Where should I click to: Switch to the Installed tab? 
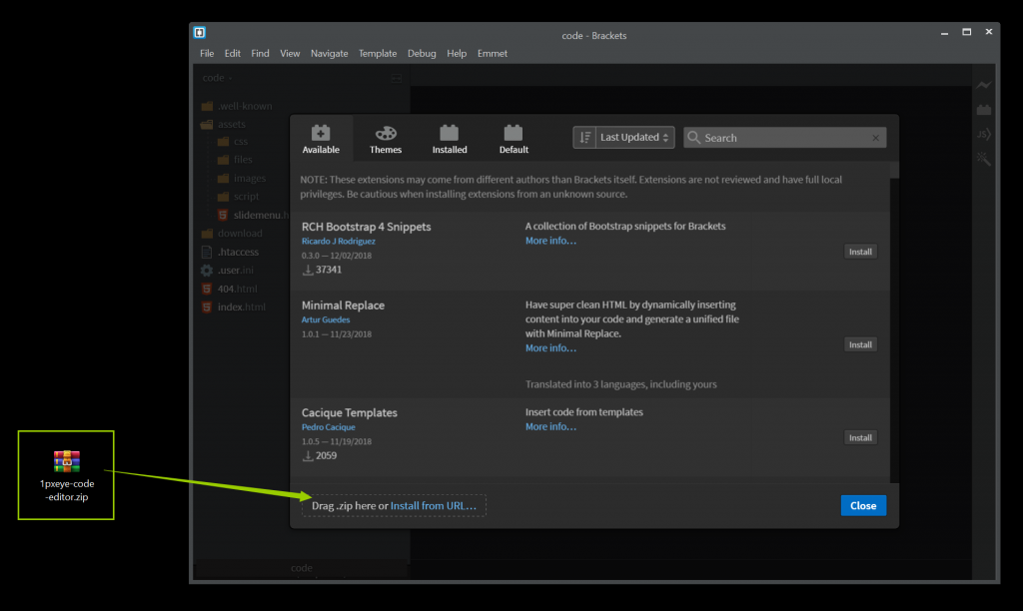[450, 139]
